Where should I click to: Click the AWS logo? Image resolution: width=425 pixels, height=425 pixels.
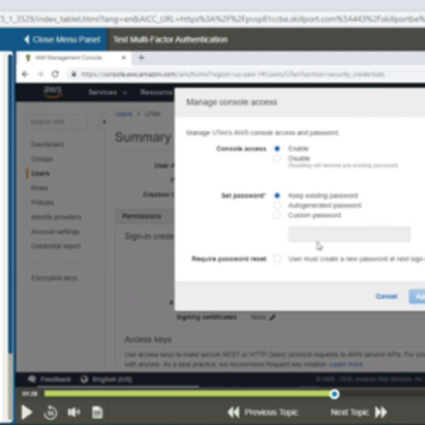tap(53, 92)
